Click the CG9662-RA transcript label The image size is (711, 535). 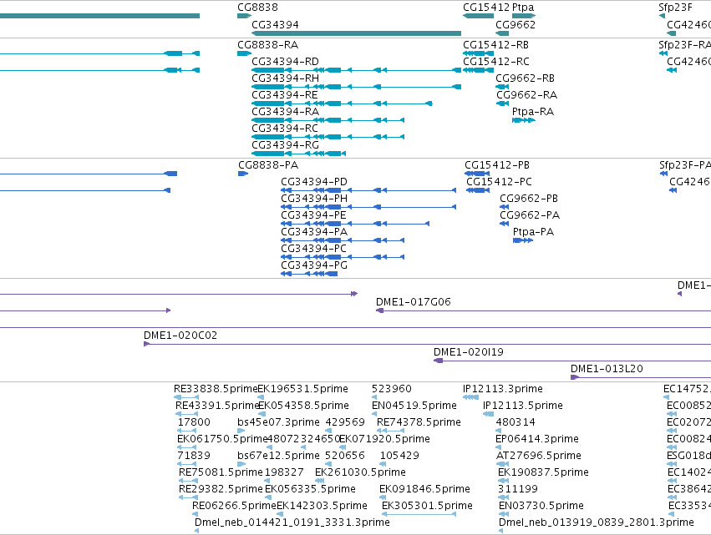coord(527,95)
